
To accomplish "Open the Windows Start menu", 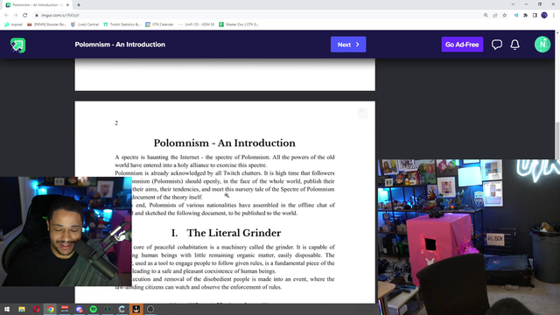I will coord(7,309).
